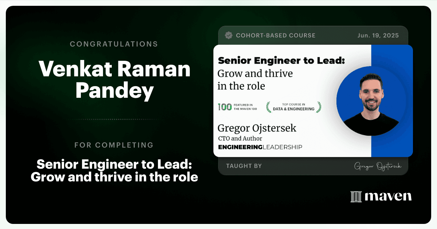Click the Congratulations heading text
The image size is (437, 229).
(114, 44)
